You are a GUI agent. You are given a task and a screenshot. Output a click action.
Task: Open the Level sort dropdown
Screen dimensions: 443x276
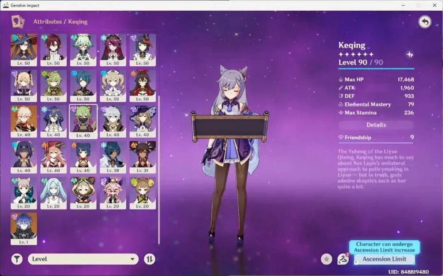[83, 259]
